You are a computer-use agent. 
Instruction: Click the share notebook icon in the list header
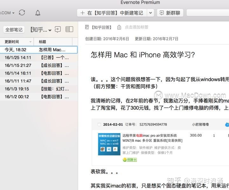coord(58,29)
